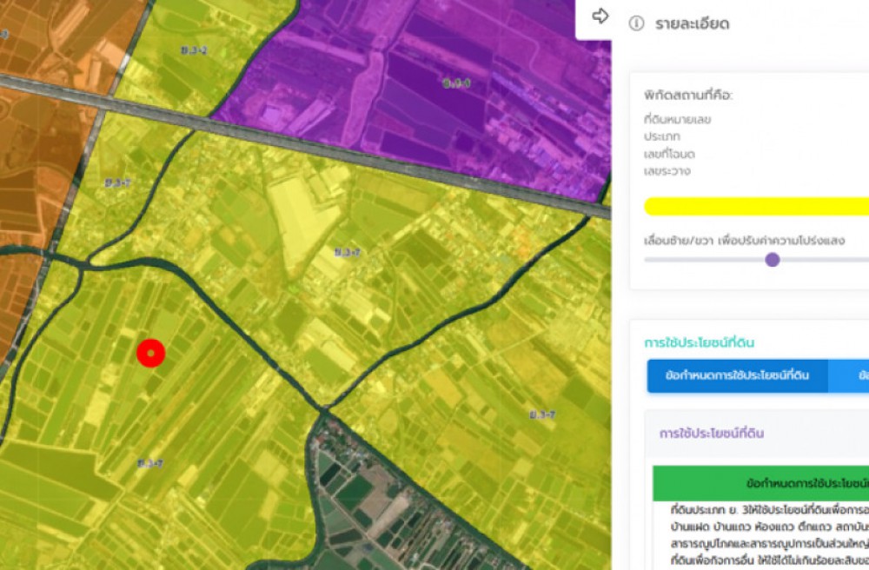Adjust the purple transparency slider handle
The height and width of the screenshot is (570, 869).
772,259
